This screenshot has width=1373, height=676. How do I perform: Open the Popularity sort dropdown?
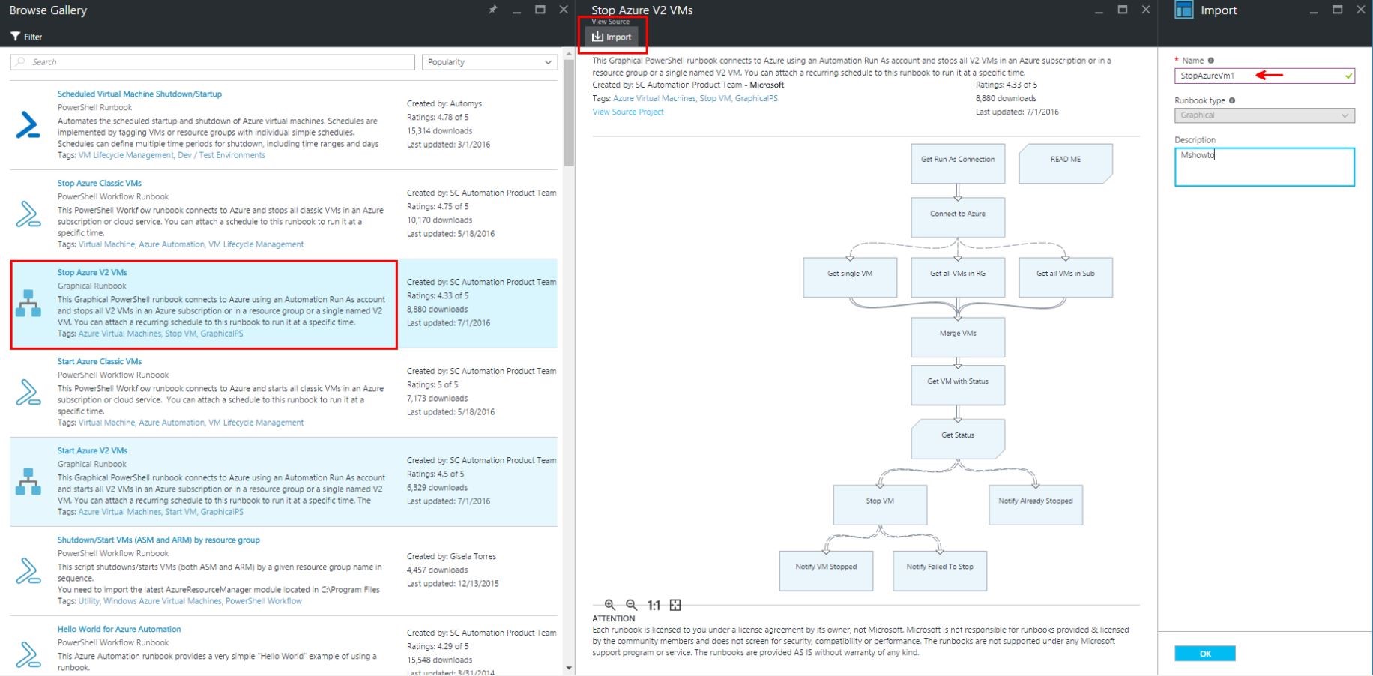[x=489, y=62]
